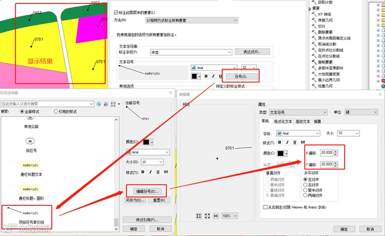The height and width of the screenshot is (236, 385).
Task: Select 居中对齐 horizontal alignment
Action: point(305,190)
